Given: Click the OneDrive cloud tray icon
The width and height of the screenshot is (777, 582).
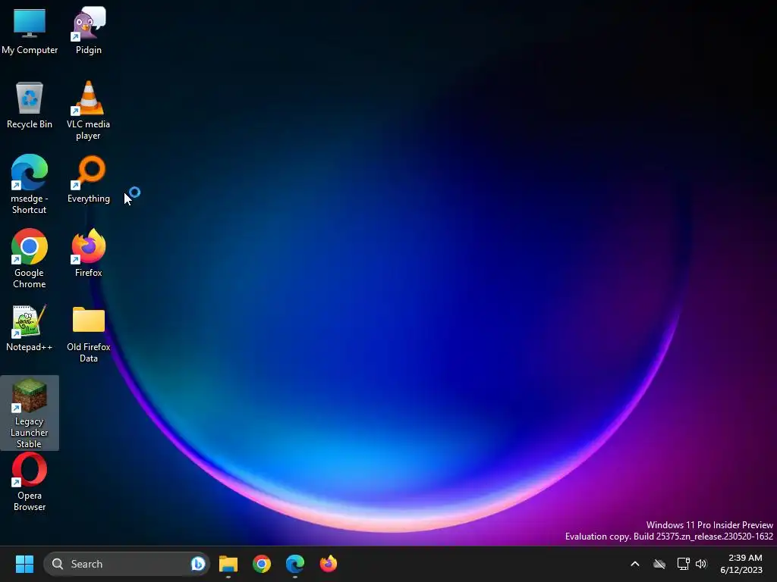Looking at the screenshot, I should (x=659, y=564).
